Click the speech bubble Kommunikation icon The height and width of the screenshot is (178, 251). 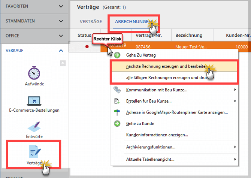(x=117, y=90)
